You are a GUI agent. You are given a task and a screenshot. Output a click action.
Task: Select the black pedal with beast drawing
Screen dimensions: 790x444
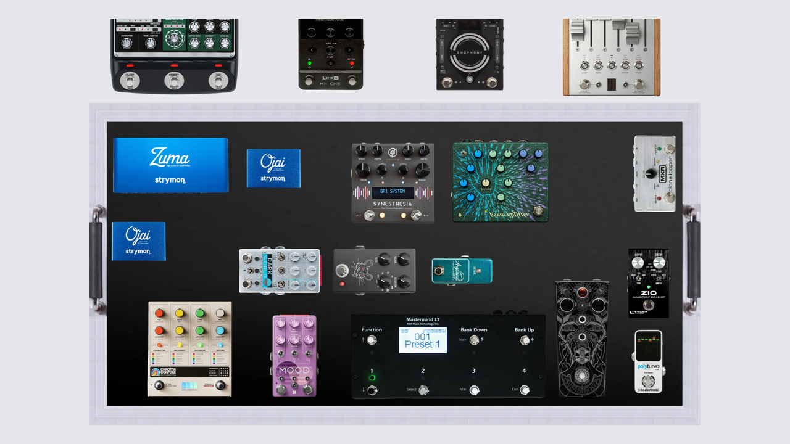tap(374, 271)
